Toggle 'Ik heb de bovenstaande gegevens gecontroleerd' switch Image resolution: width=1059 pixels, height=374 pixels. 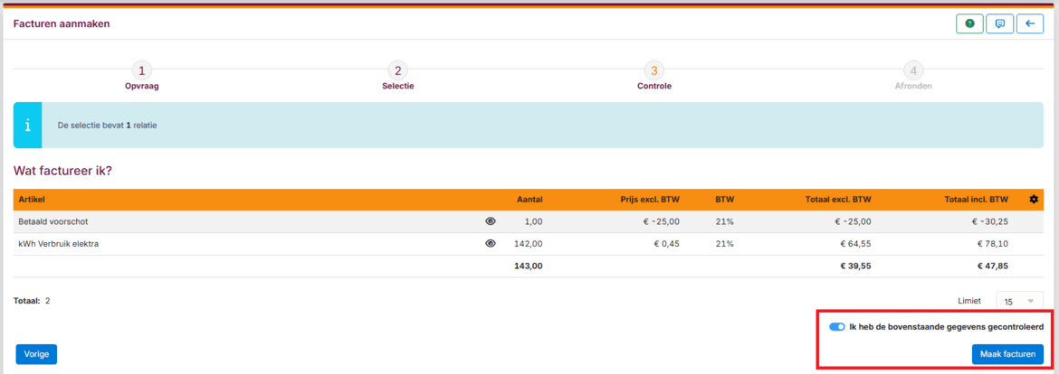pos(837,327)
